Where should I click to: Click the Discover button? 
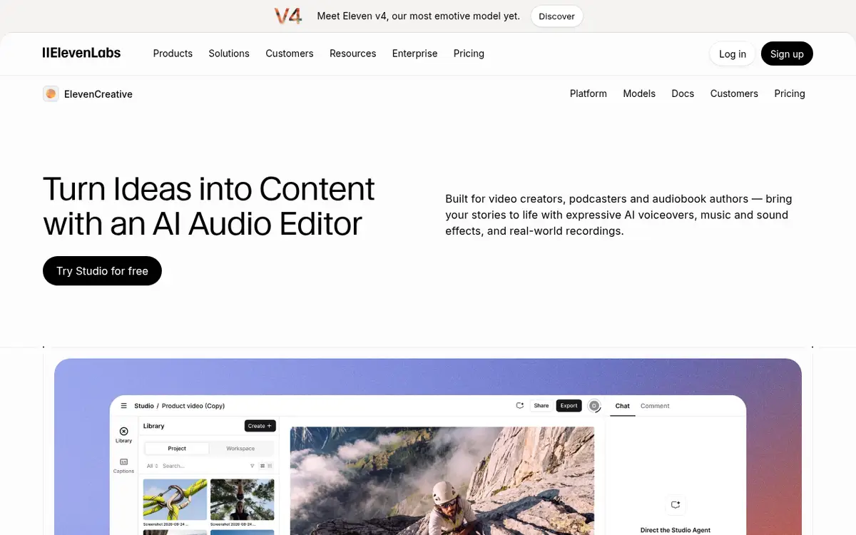coord(557,16)
